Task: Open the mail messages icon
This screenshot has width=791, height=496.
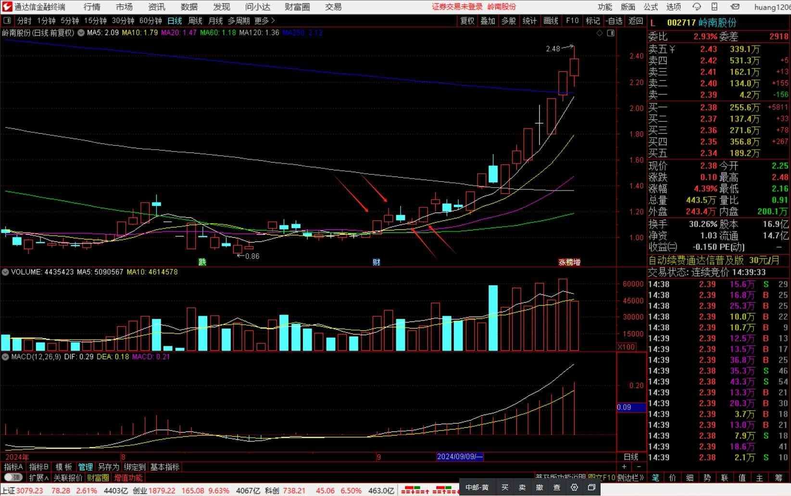Action: pyautogui.click(x=735, y=7)
